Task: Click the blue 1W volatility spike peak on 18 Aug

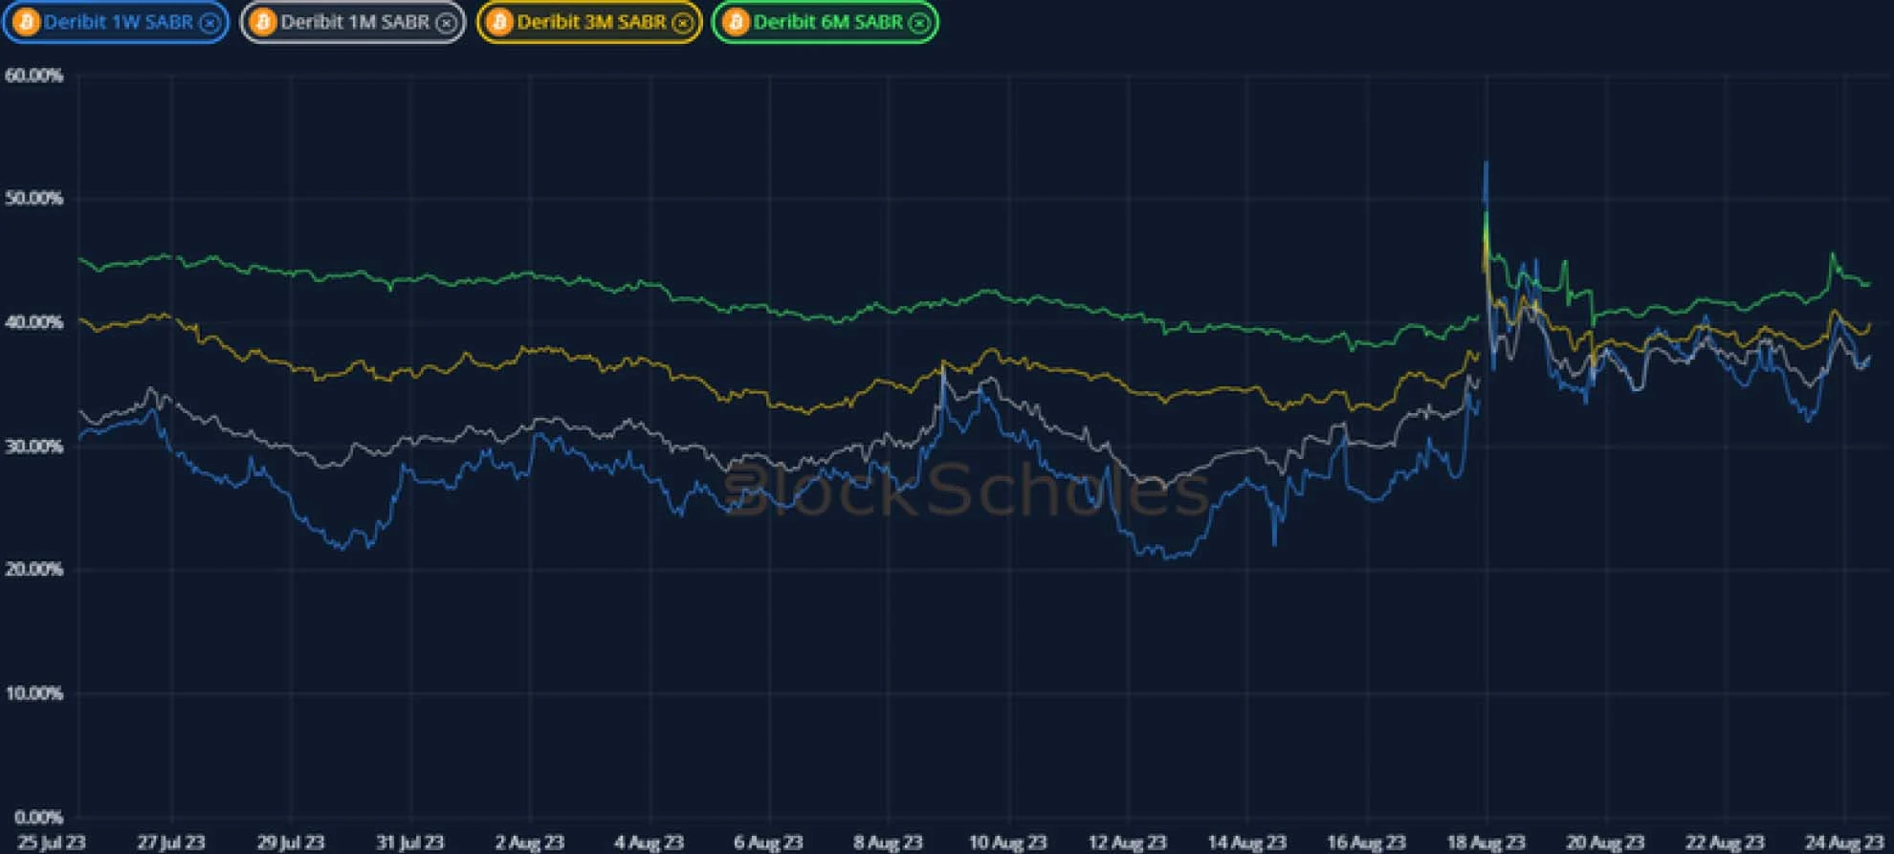Action: [x=1486, y=164]
